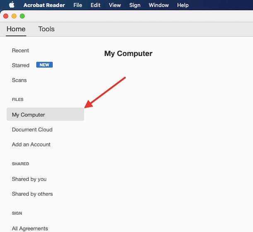253x232 pixels.
Task: Open the File menu
Action: coord(77,5)
